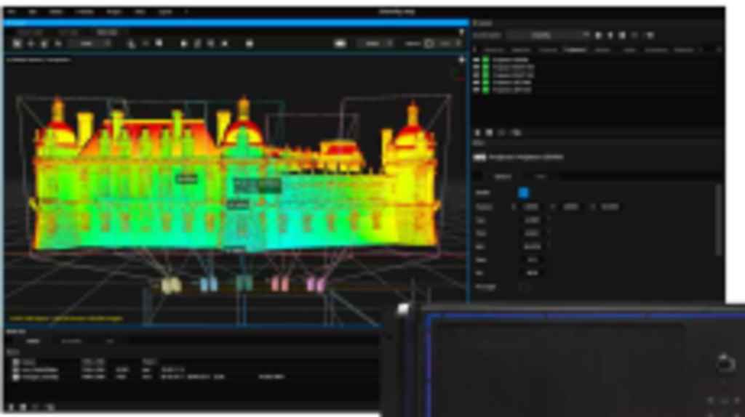This screenshot has height=417, width=745.
Task: Toggle the eye icon of the fourth projector list row
Action: pos(476,83)
